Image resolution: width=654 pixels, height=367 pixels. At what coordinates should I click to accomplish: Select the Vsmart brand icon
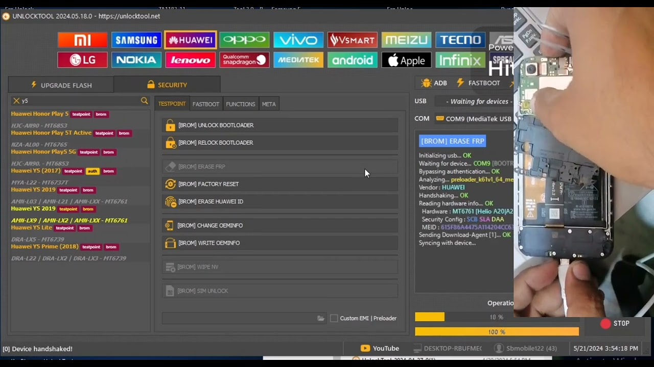(353, 40)
